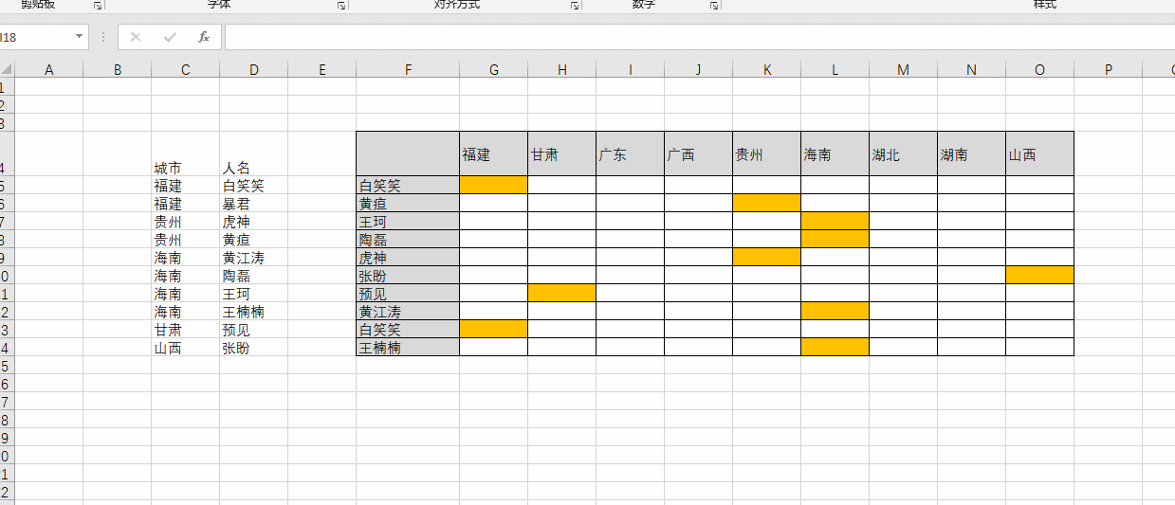Screen dimensions: 1175x505
Task: Select the 王珂 cell in column D
Action: tap(253, 294)
